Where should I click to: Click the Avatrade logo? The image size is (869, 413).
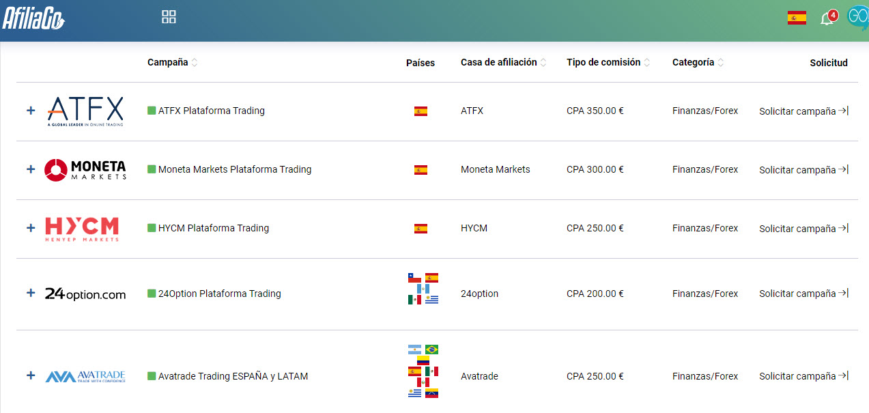[x=85, y=376]
